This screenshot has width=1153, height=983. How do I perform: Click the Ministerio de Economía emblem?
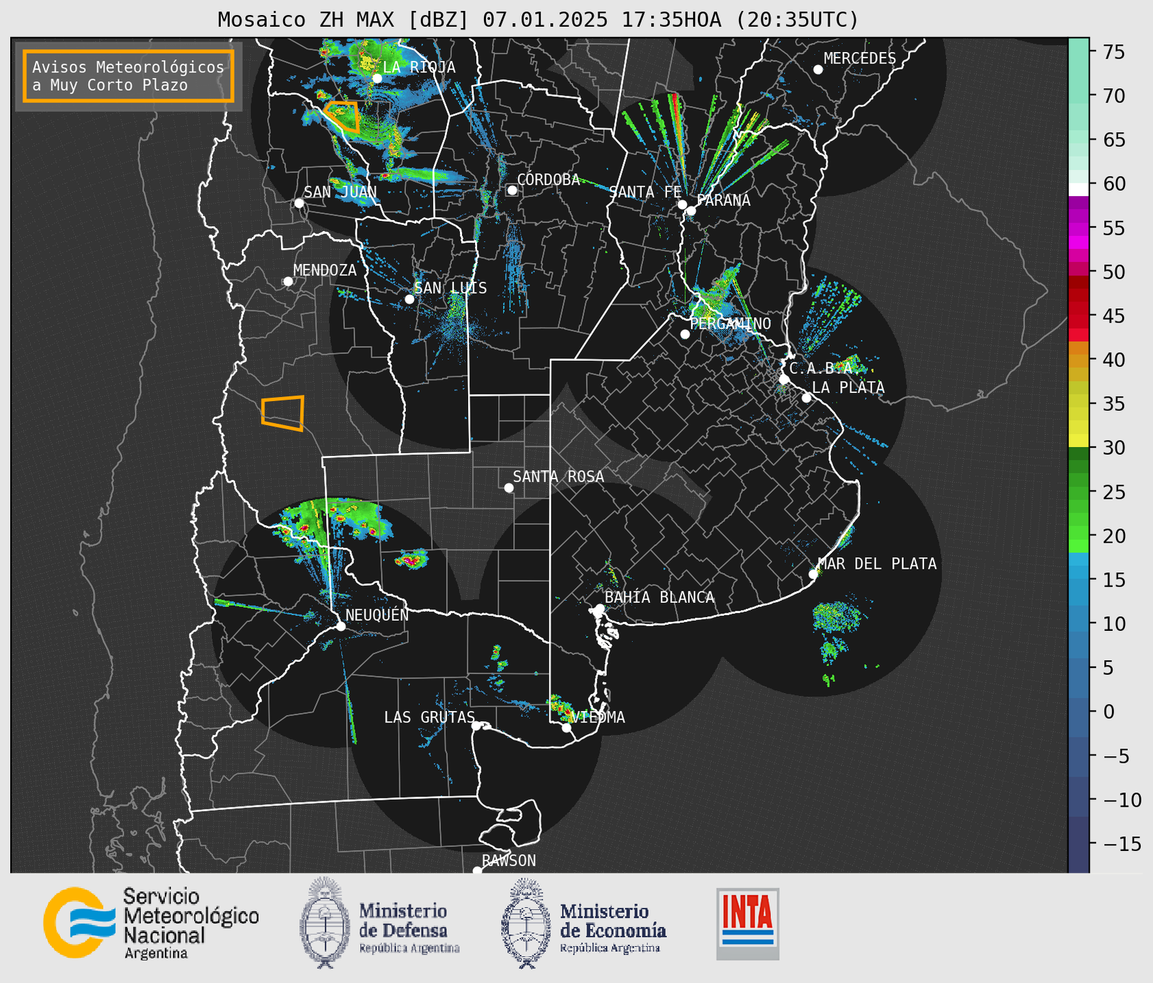[x=526, y=922]
